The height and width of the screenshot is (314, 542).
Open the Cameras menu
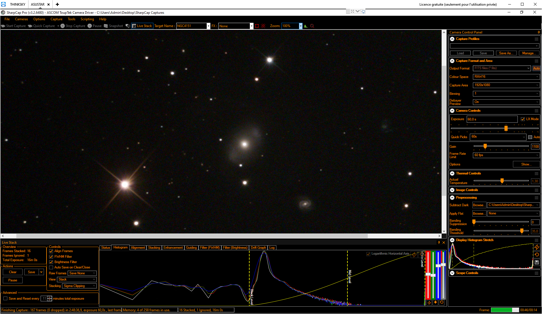[21, 19]
